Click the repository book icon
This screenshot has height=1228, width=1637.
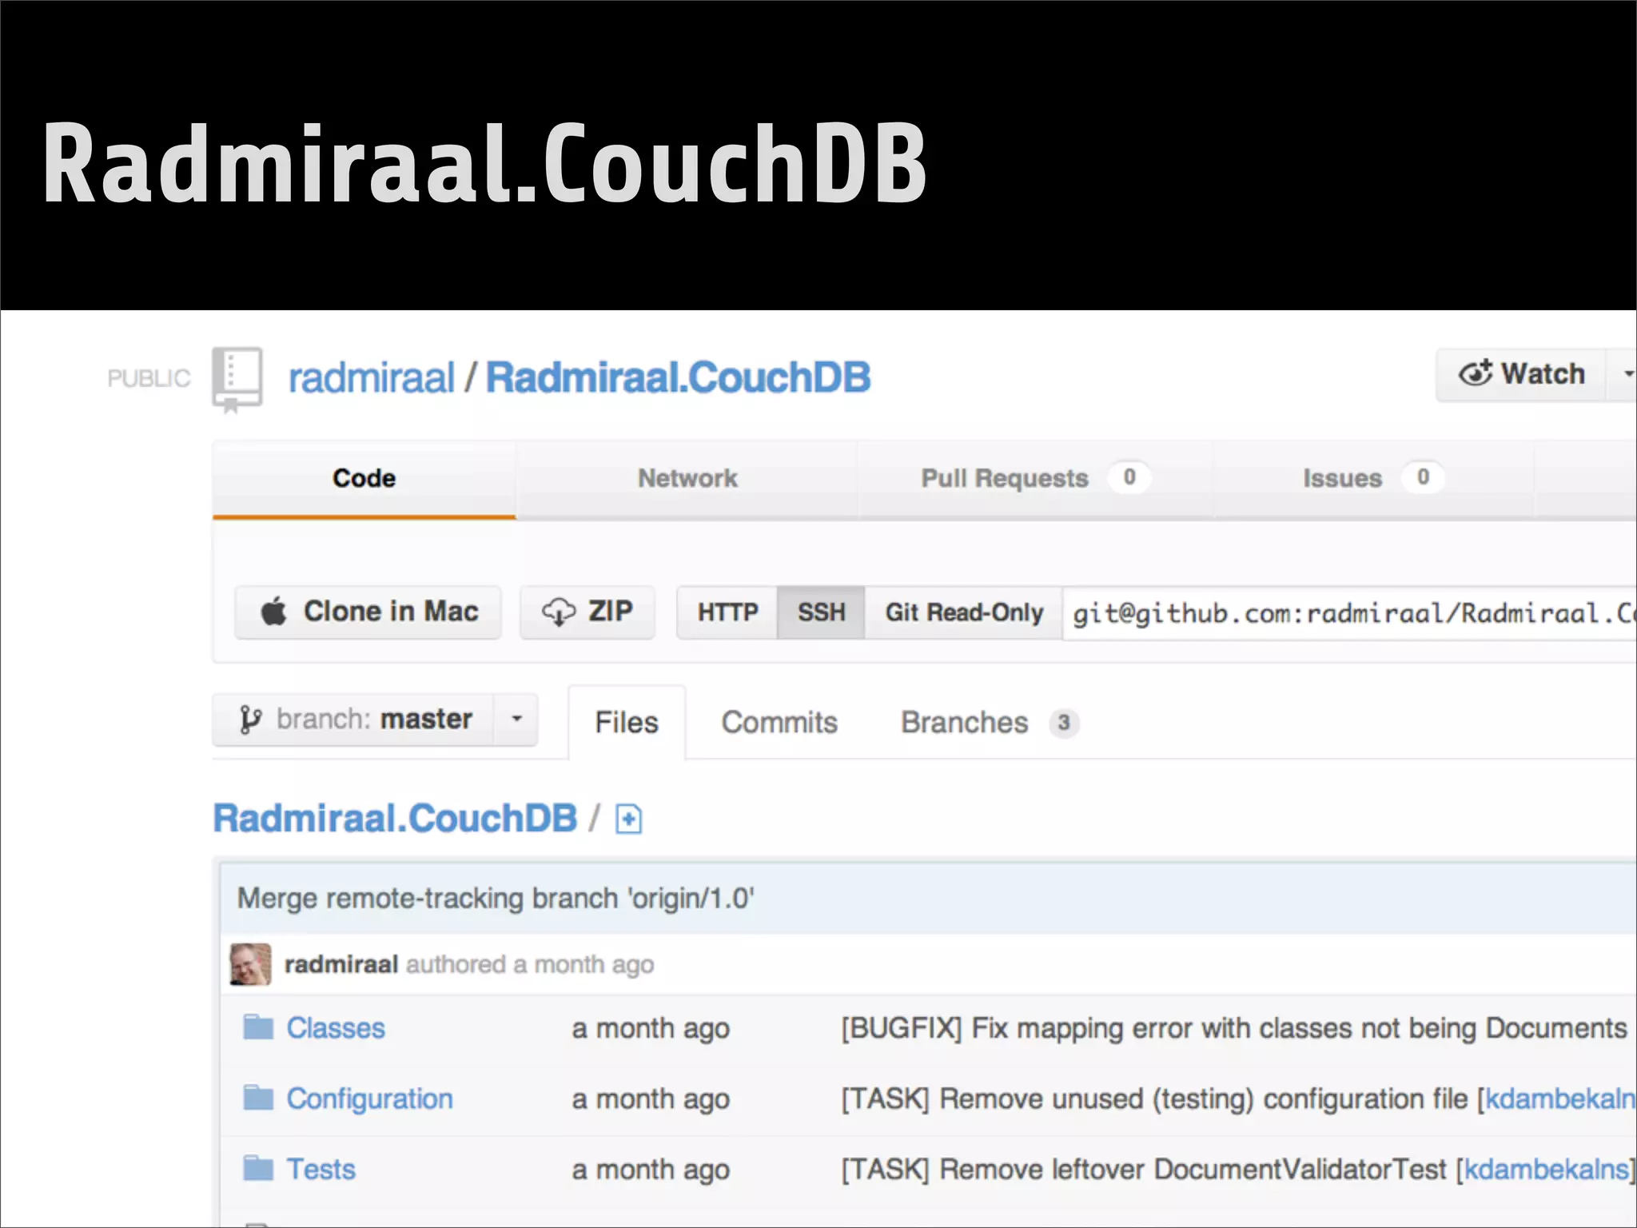click(x=237, y=380)
